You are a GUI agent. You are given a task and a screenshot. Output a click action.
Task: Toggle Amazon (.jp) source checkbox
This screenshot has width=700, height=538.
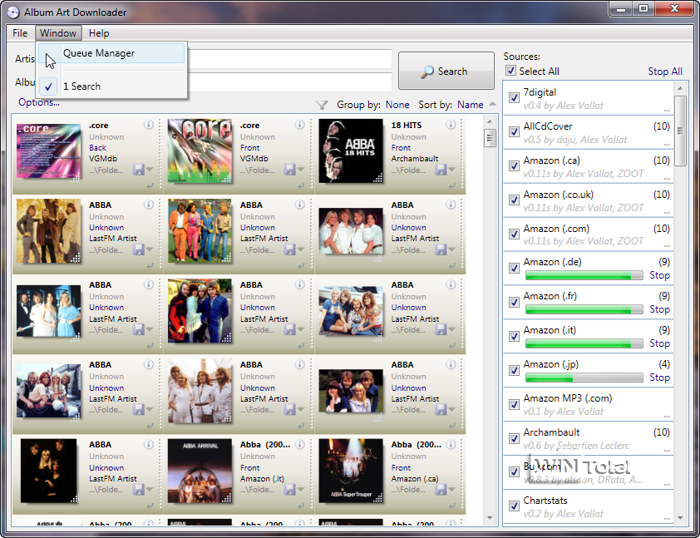click(x=514, y=370)
